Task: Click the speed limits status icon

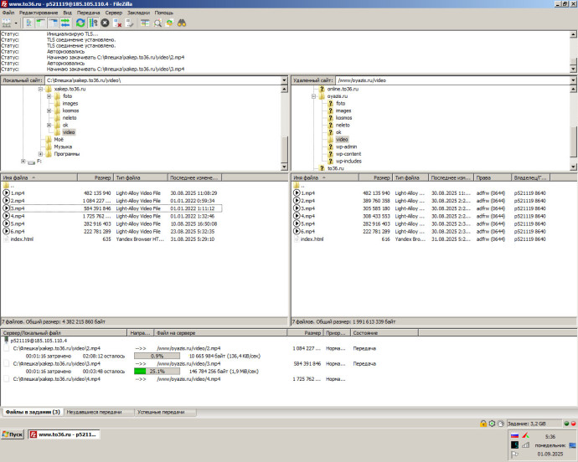Action: (x=492, y=423)
